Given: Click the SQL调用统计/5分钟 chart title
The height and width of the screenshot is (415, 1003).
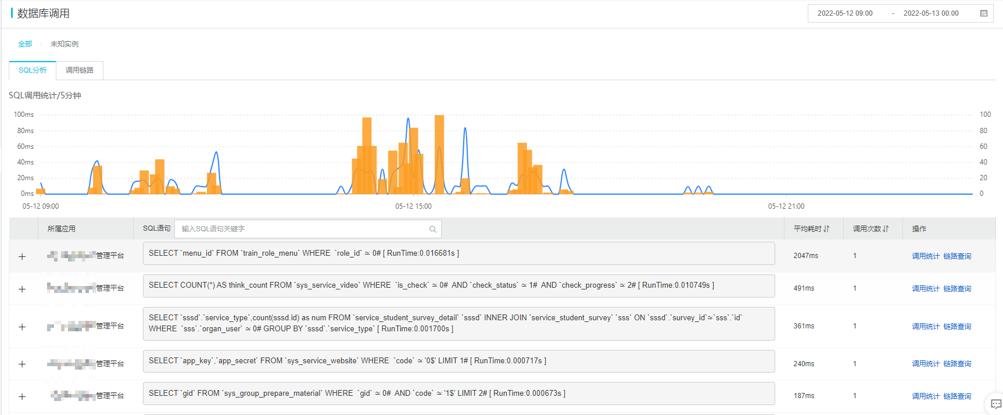Looking at the screenshot, I should click(x=45, y=95).
